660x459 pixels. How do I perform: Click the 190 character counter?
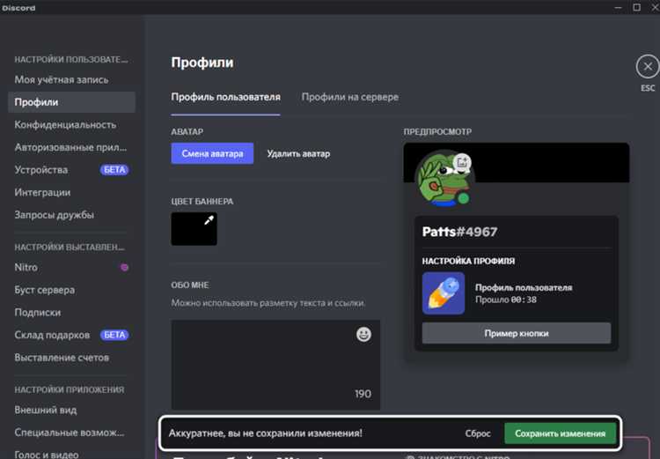click(x=363, y=394)
